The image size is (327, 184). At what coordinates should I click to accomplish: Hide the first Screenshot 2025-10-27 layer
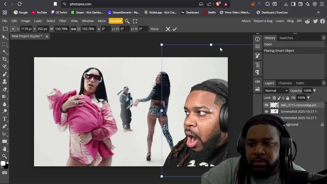click(x=266, y=111)
